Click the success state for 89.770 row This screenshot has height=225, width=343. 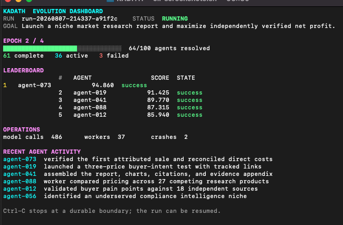189,100
